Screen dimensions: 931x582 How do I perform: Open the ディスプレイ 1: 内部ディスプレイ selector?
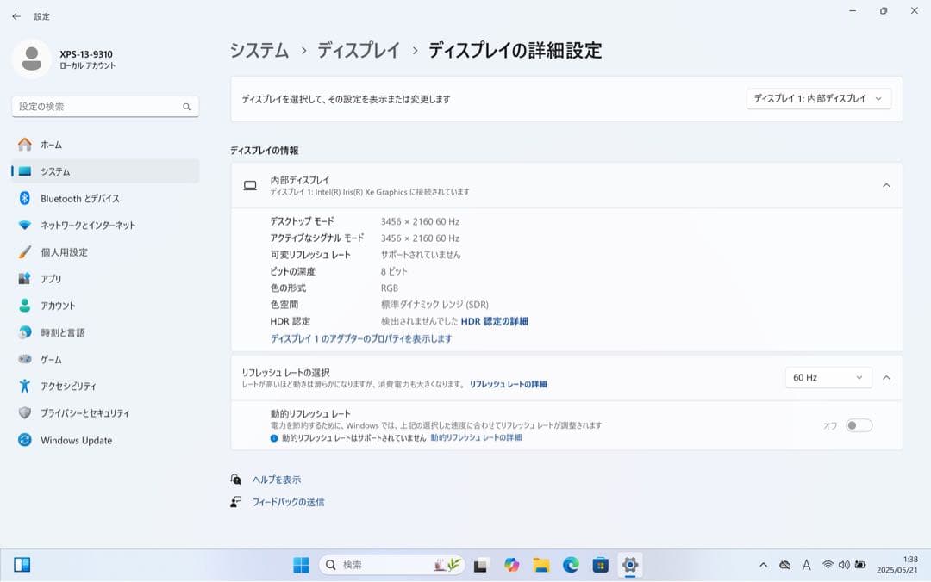[x=817, y=98]
